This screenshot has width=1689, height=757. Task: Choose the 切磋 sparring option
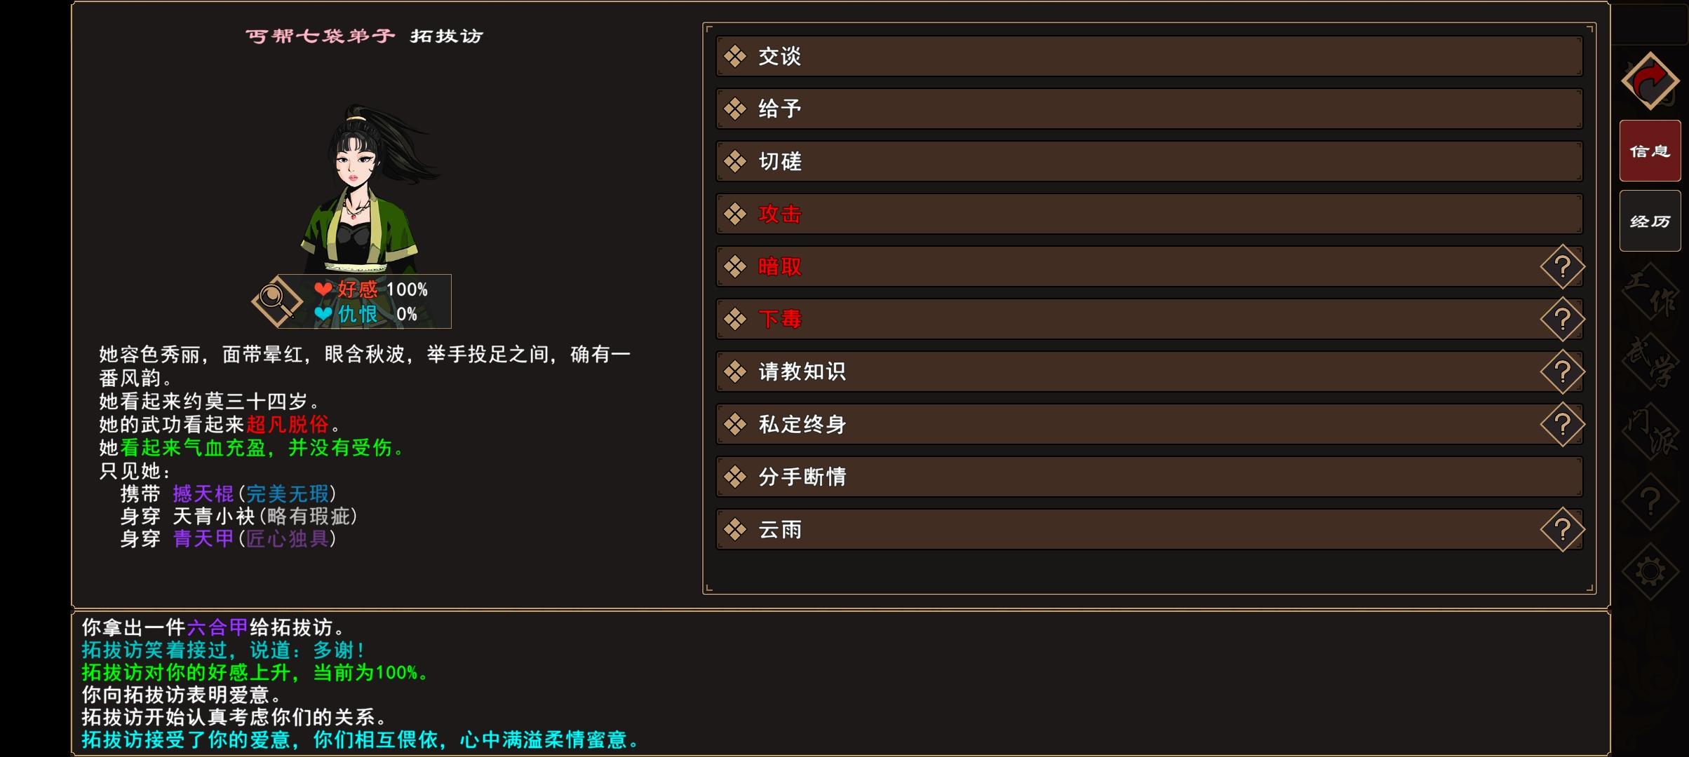coord(1149,161)
